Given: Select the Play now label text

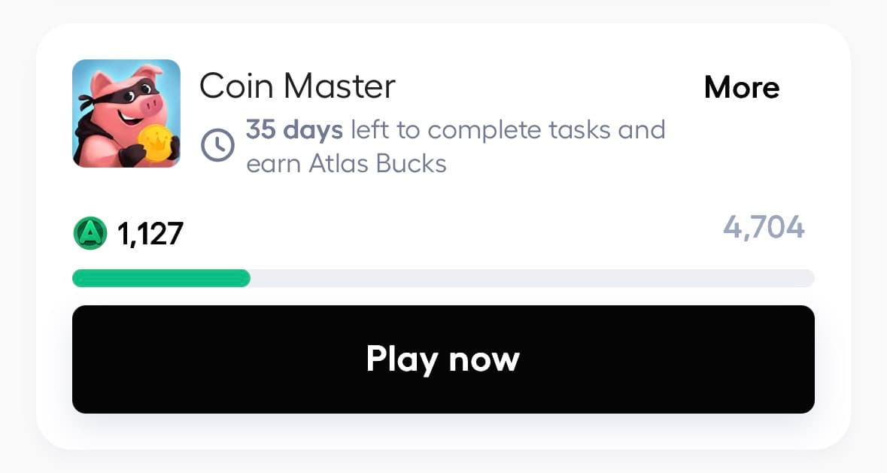Looking at the screenshot, I should point(442,359).
